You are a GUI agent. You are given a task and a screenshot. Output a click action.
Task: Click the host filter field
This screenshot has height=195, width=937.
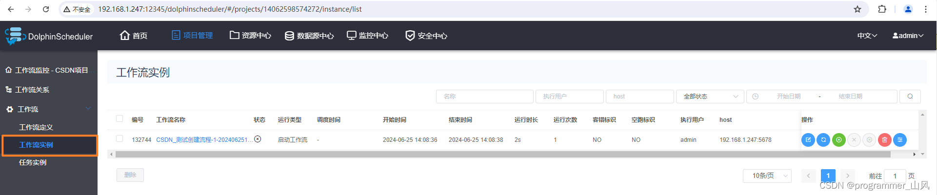[640, 97]
